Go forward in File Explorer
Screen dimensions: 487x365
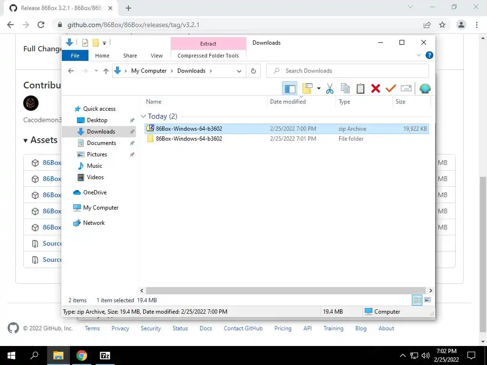(x=85, y=71)
